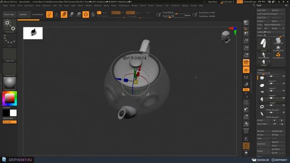Open the Transform menu
The width and height of the screenshot is (290, 163).
(175, 5)
